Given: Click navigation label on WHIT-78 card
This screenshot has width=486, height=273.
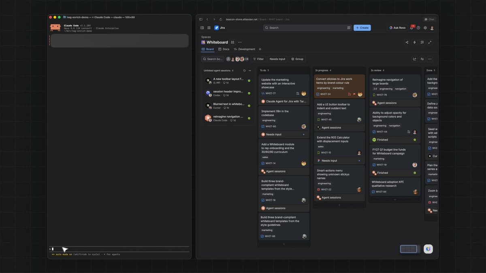Looking at the screenshot, I should 401,89.
